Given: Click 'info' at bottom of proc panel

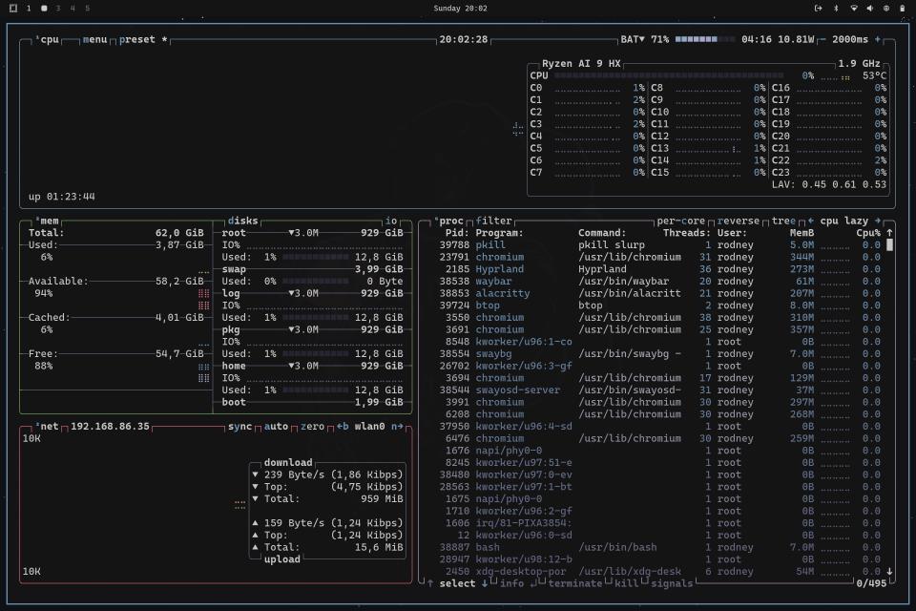Looking at the screenshot, I should (511, 583).
